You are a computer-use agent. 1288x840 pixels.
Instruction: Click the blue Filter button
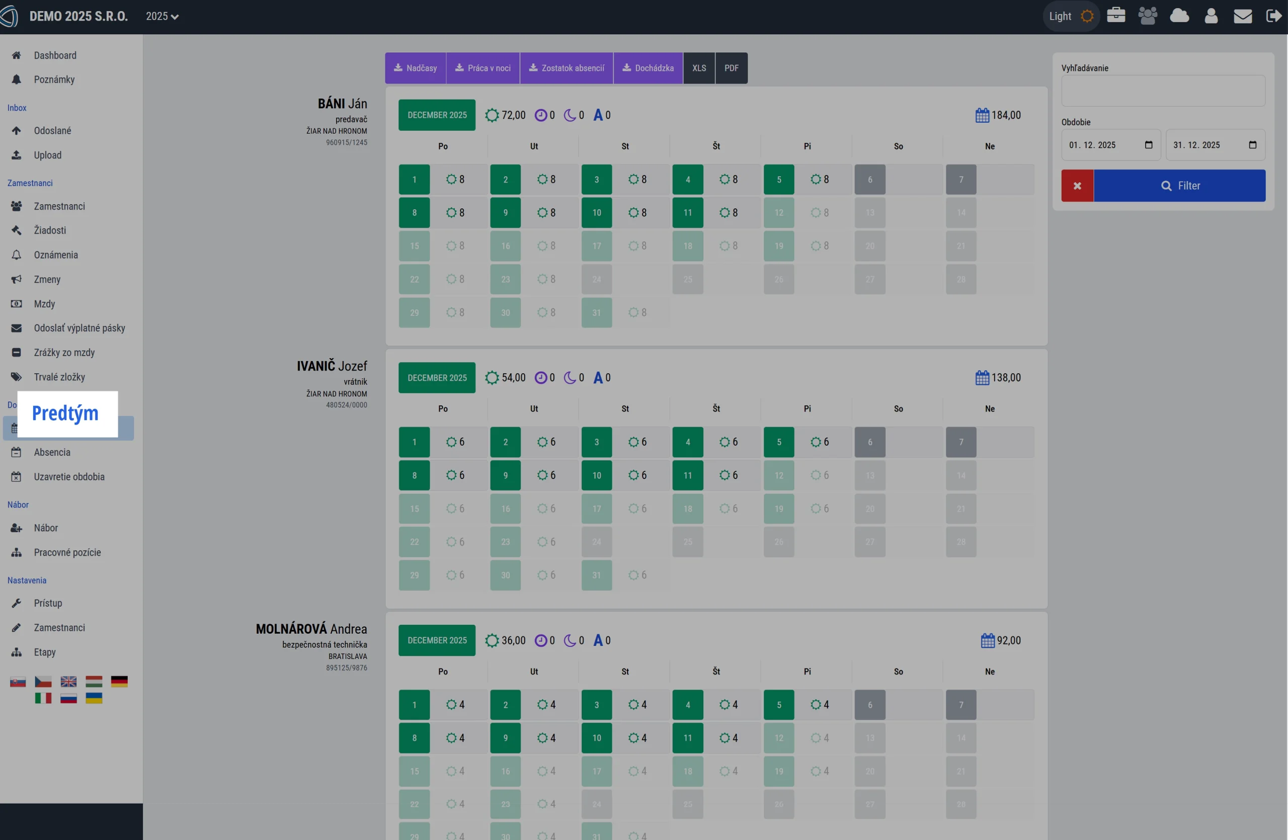[x=1179, y=186]
